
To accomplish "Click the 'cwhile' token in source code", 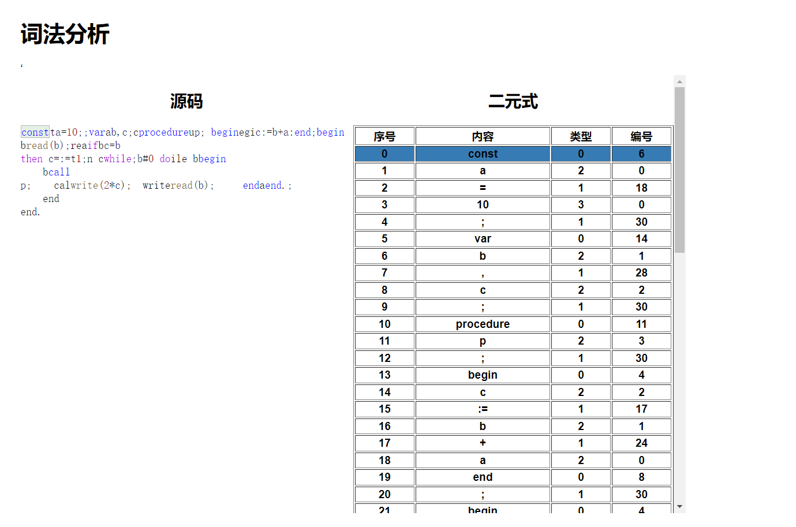I will point(115,159).
